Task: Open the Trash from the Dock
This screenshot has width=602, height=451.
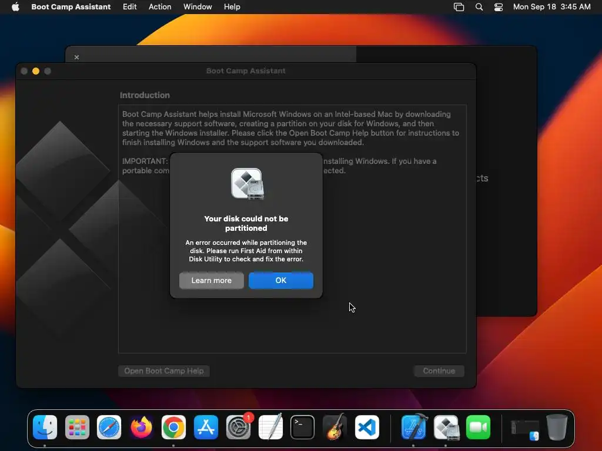Action: coord(557,428)
